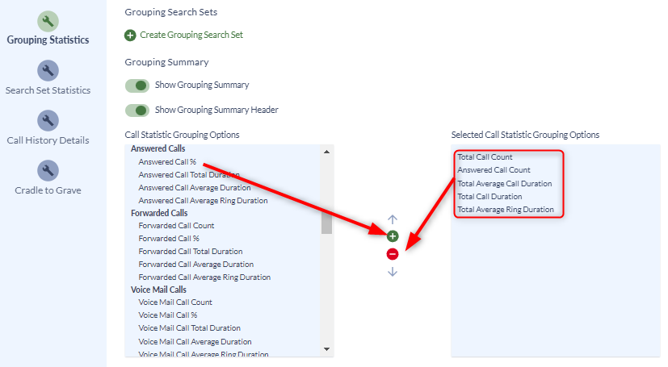This screenshot has height=367, width=668.
Task: Select the Voice Mail Calls group header
Action: [158, 290]
